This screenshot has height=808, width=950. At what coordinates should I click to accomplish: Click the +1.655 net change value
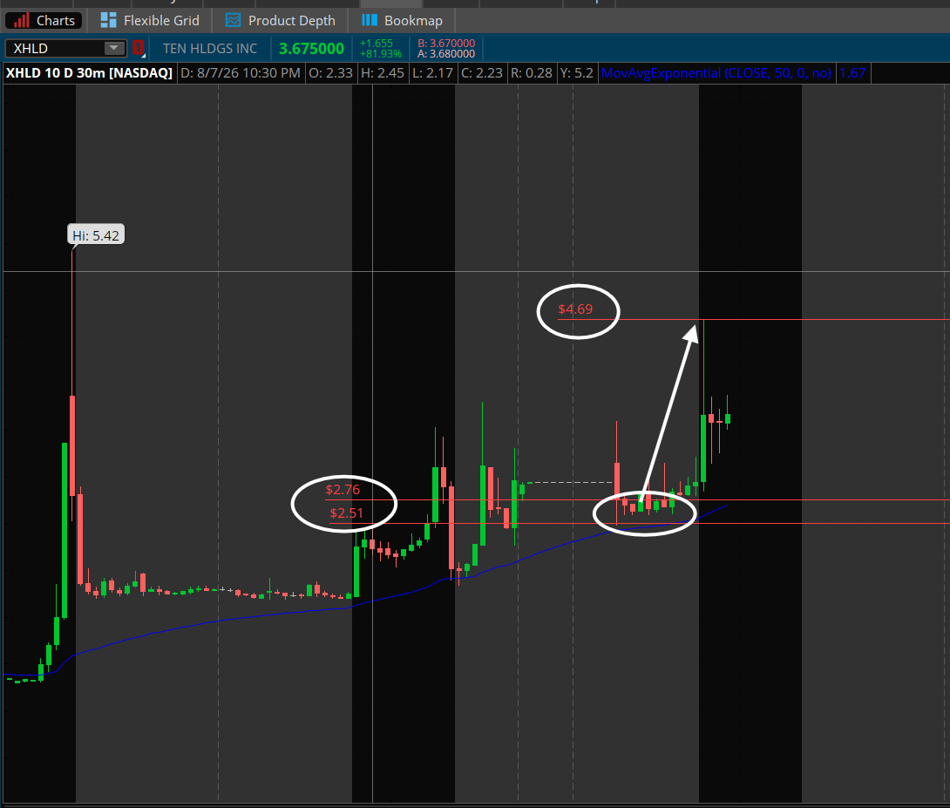click(x=377, y=43)
